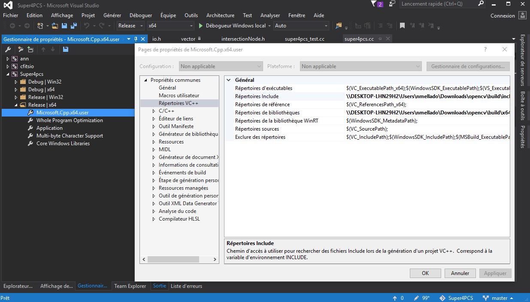This screenshot has width=530, height=302.
Task: Click Add Existing Property Sheet icon
Action: [x=30, y=49]
